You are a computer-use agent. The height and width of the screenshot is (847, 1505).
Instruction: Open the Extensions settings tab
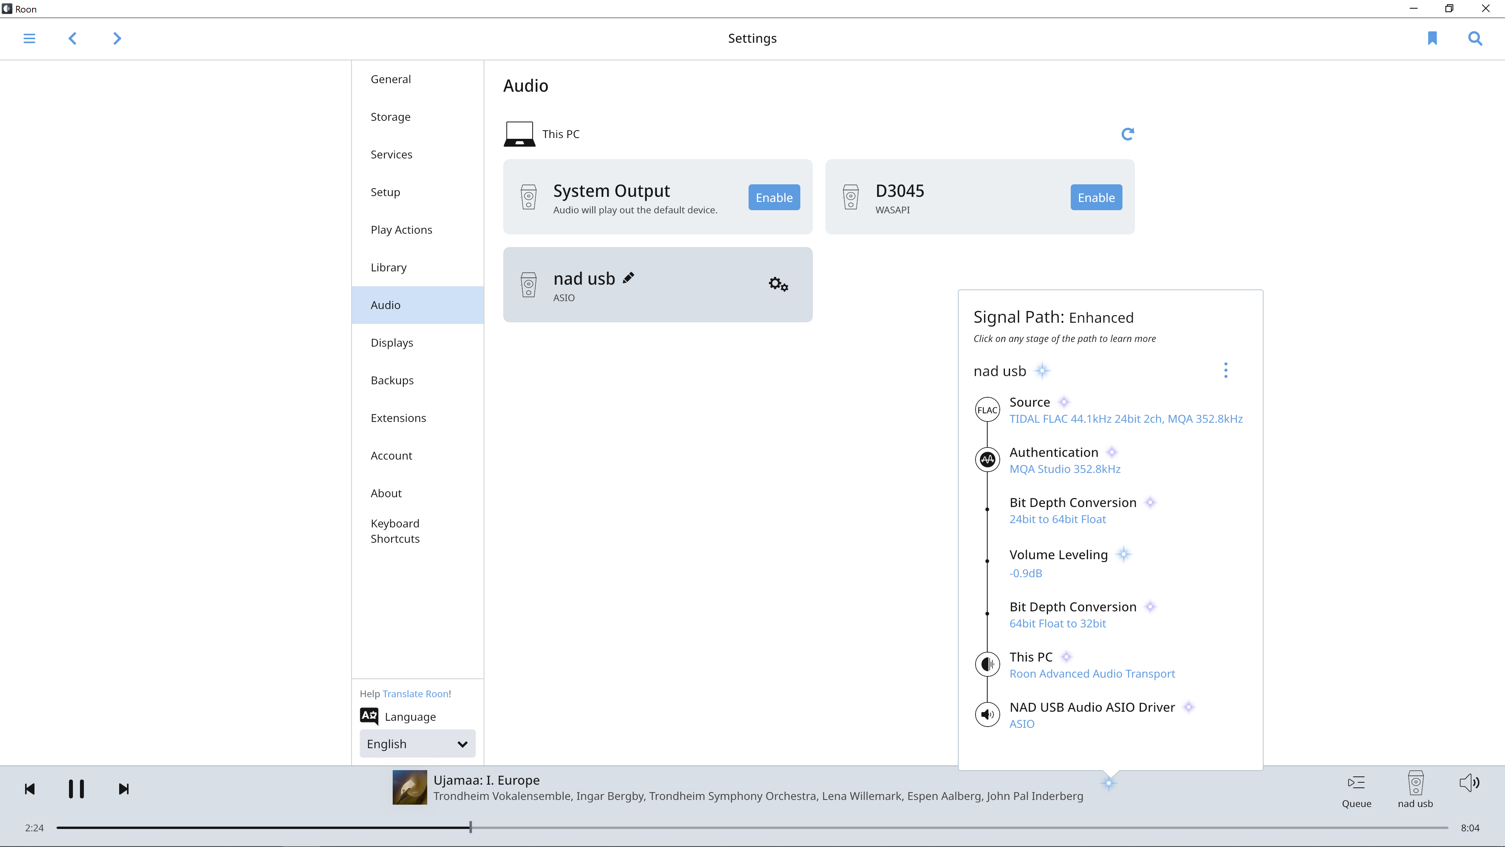398,418
